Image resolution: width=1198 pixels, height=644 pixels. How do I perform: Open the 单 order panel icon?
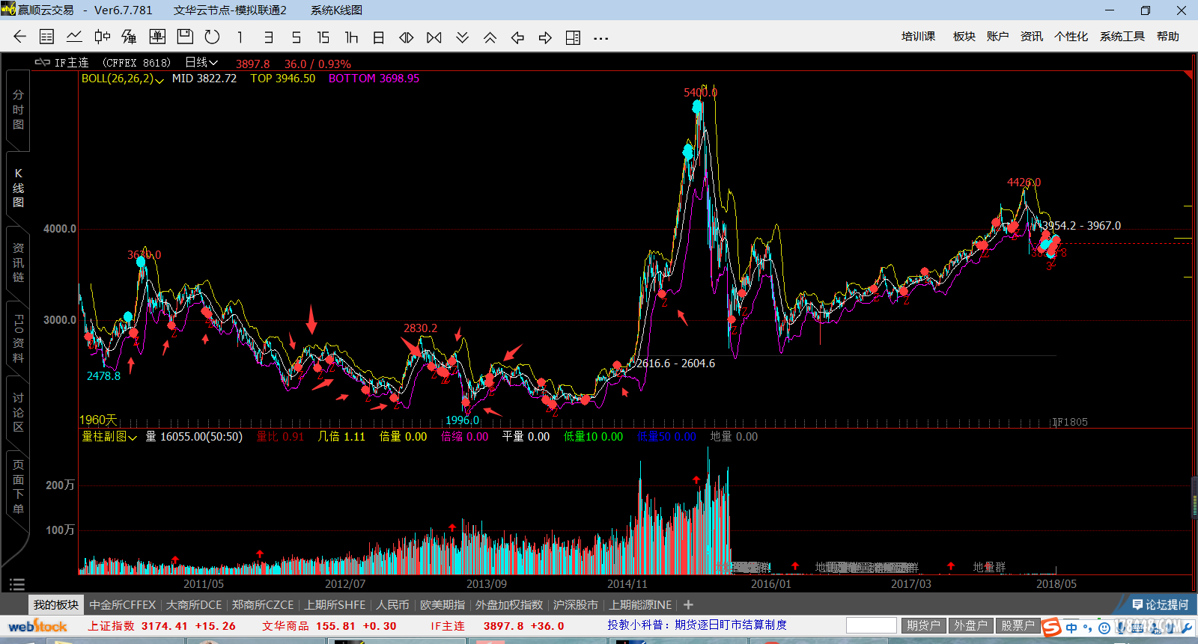pyautogui.click(x=157, y=37)
